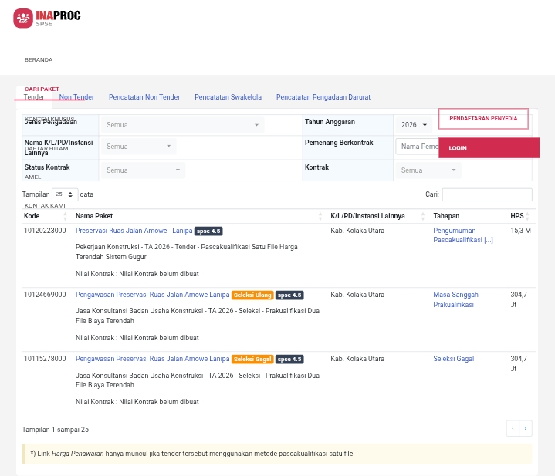This screenshot has width=555, height=476.
Task: Expand the Kontrak filter dropdown
Action: click(429, 170)
